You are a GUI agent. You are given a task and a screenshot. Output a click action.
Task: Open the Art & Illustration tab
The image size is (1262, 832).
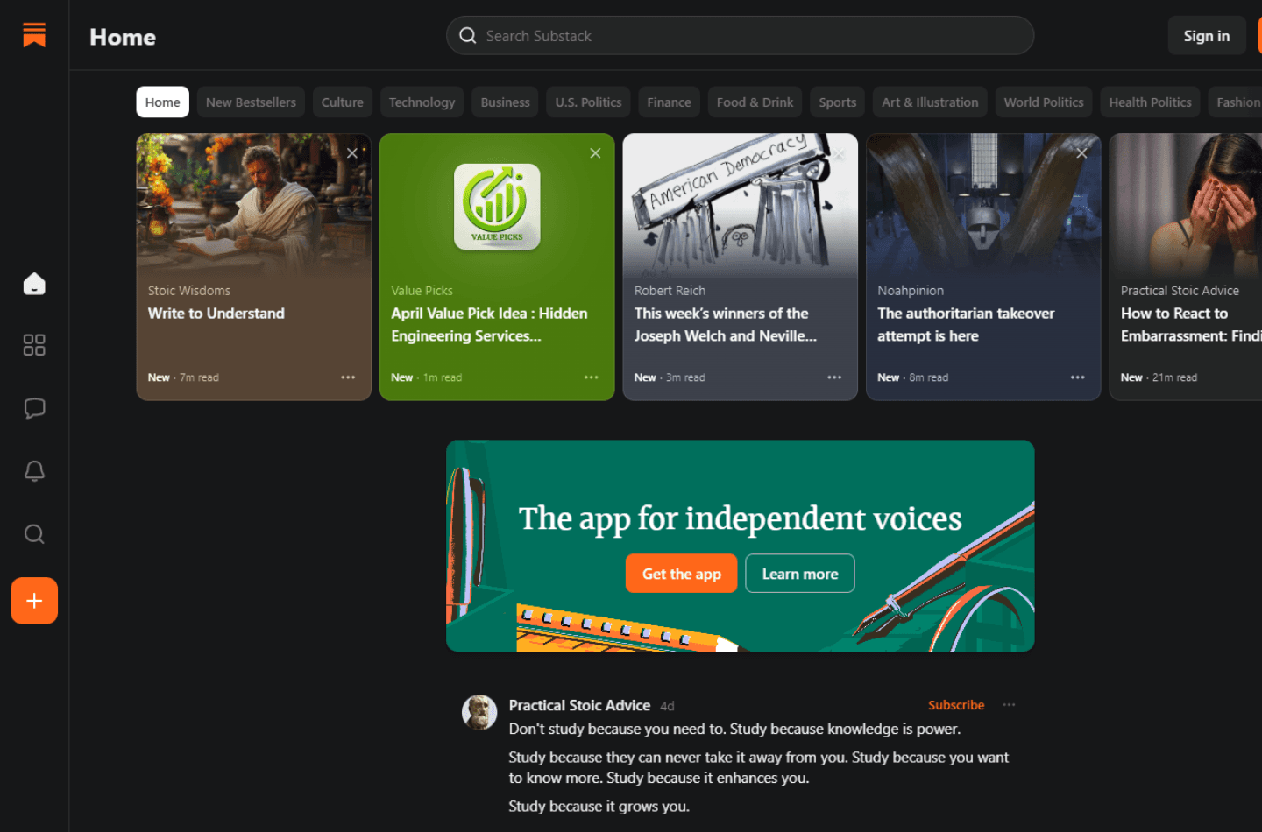[930, 102]
